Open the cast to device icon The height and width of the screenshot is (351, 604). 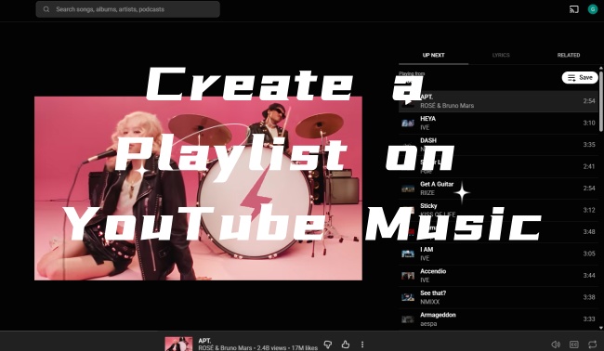click(574, 9)
